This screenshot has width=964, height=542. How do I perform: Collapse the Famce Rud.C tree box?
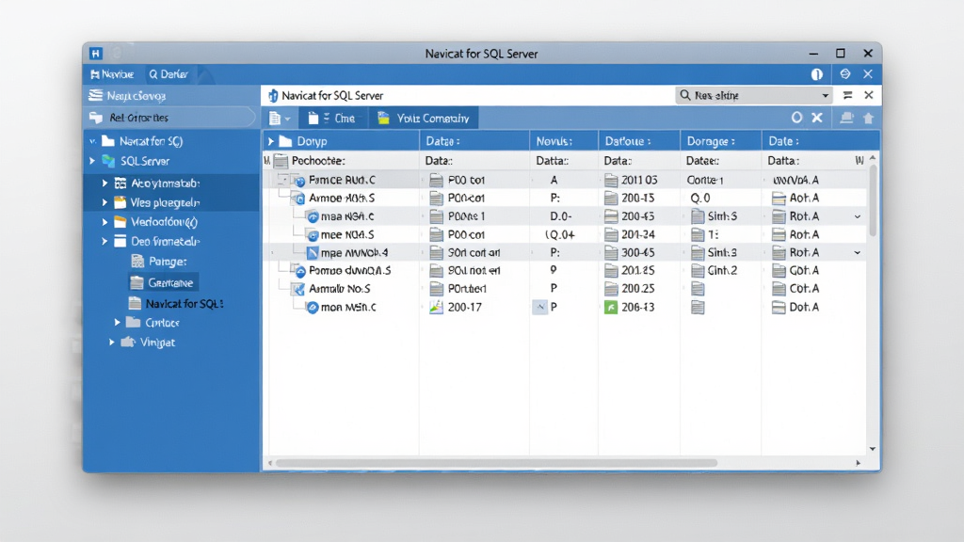tap(282, 180)
